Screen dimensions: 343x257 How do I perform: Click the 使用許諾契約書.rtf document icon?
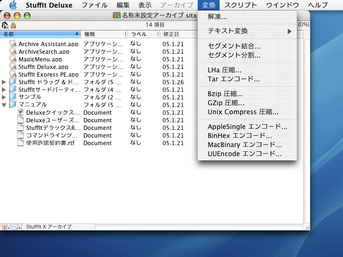tap(20, 143)
